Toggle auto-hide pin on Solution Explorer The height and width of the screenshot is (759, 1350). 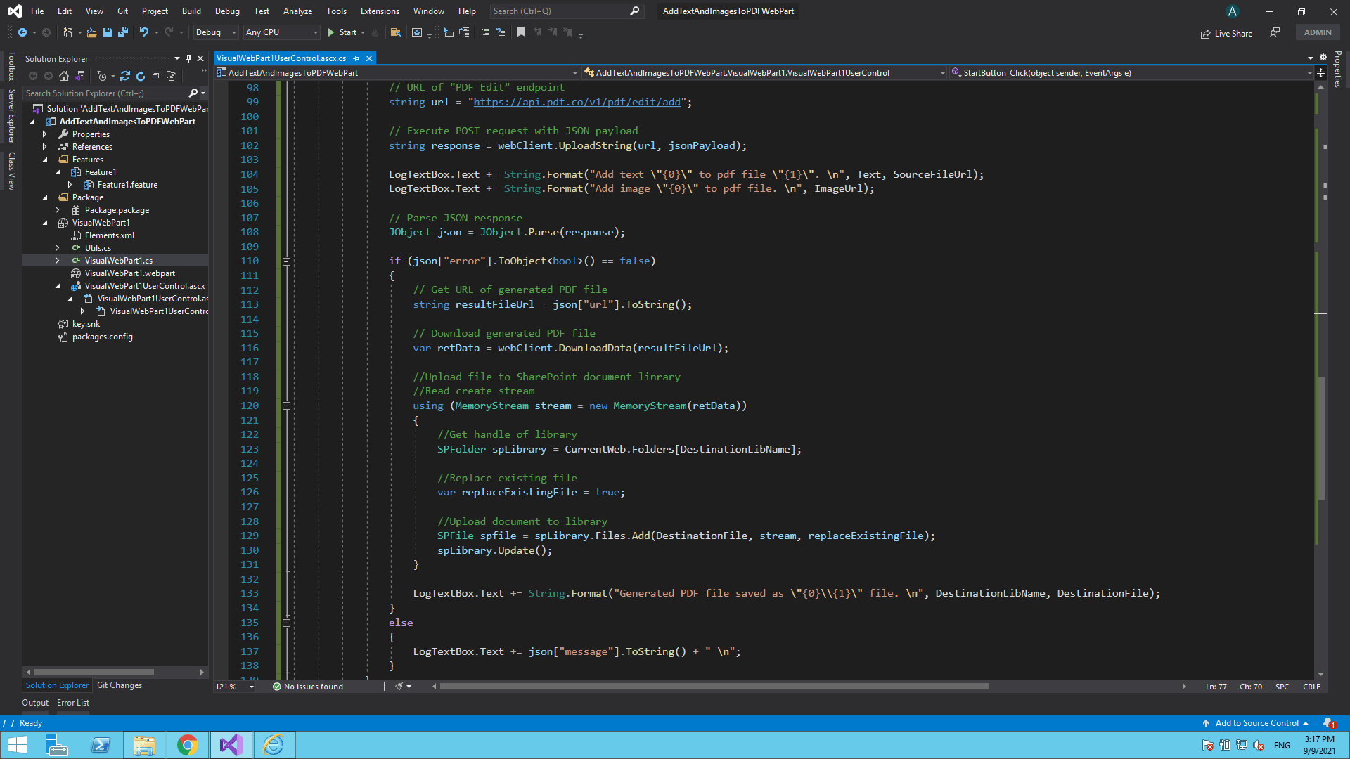[x=188, y=58]
